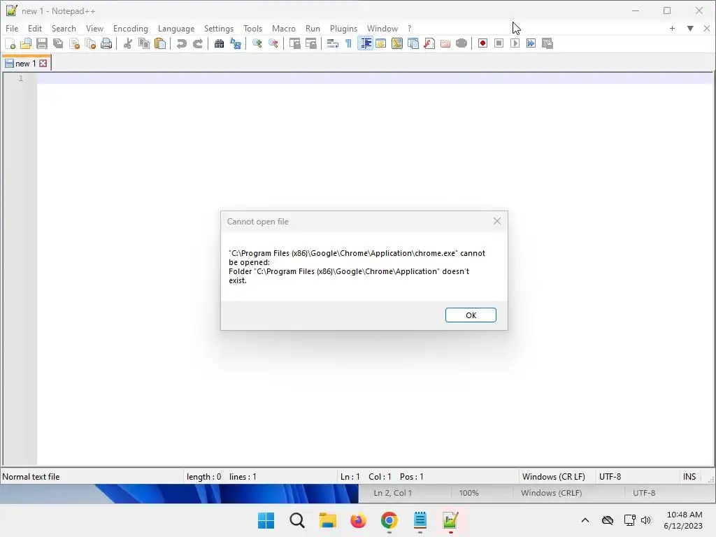Close the current document via toolbar icon

tap(74, 43)
